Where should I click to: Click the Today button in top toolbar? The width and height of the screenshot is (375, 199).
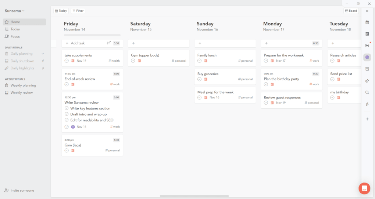pos(61,11)
